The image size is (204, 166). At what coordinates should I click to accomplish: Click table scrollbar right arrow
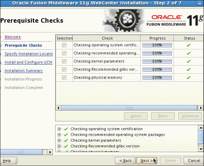click(x=201, y=108)
